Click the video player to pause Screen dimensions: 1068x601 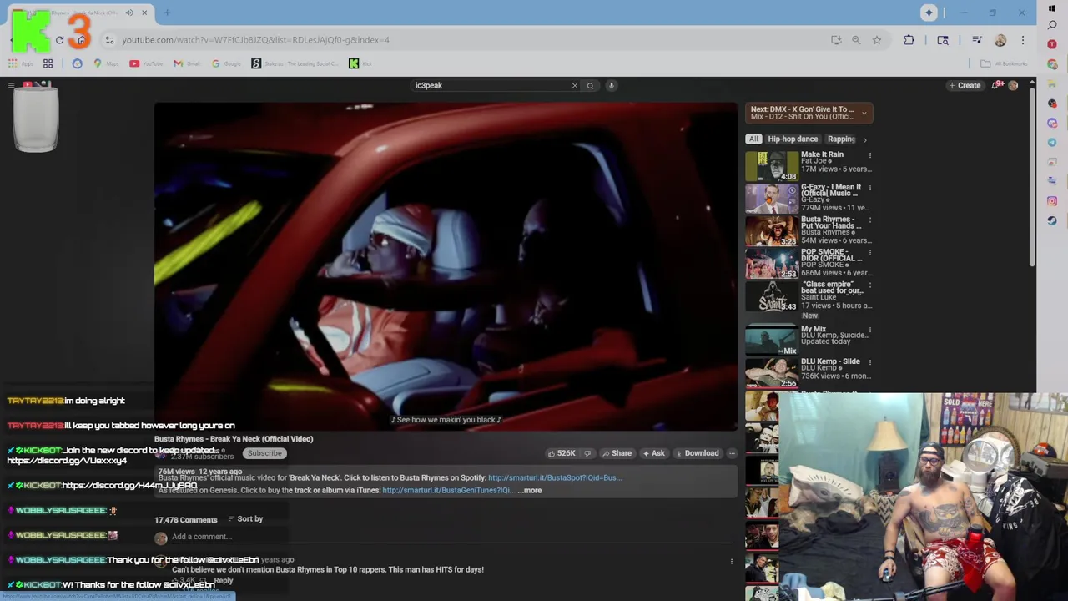click(446, 265)
